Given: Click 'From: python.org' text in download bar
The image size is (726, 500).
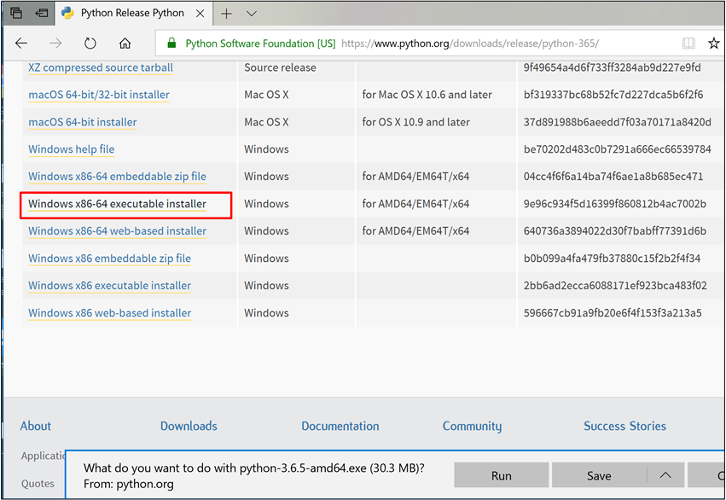Looking at the screenshot, I should coord(128,485).
